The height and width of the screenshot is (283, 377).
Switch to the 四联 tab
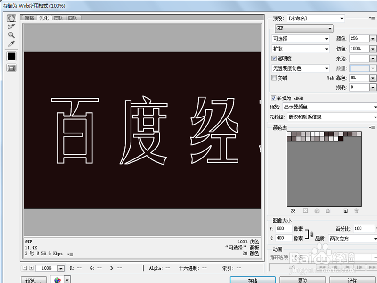point(73,18)
